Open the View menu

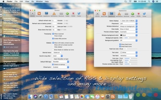(x=27, y=1)
